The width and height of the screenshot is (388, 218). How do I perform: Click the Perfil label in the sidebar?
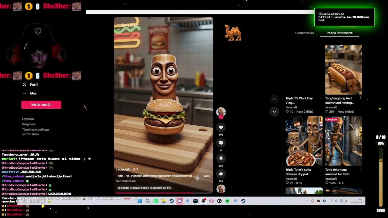pyautogui.click(x=34, y=85)
